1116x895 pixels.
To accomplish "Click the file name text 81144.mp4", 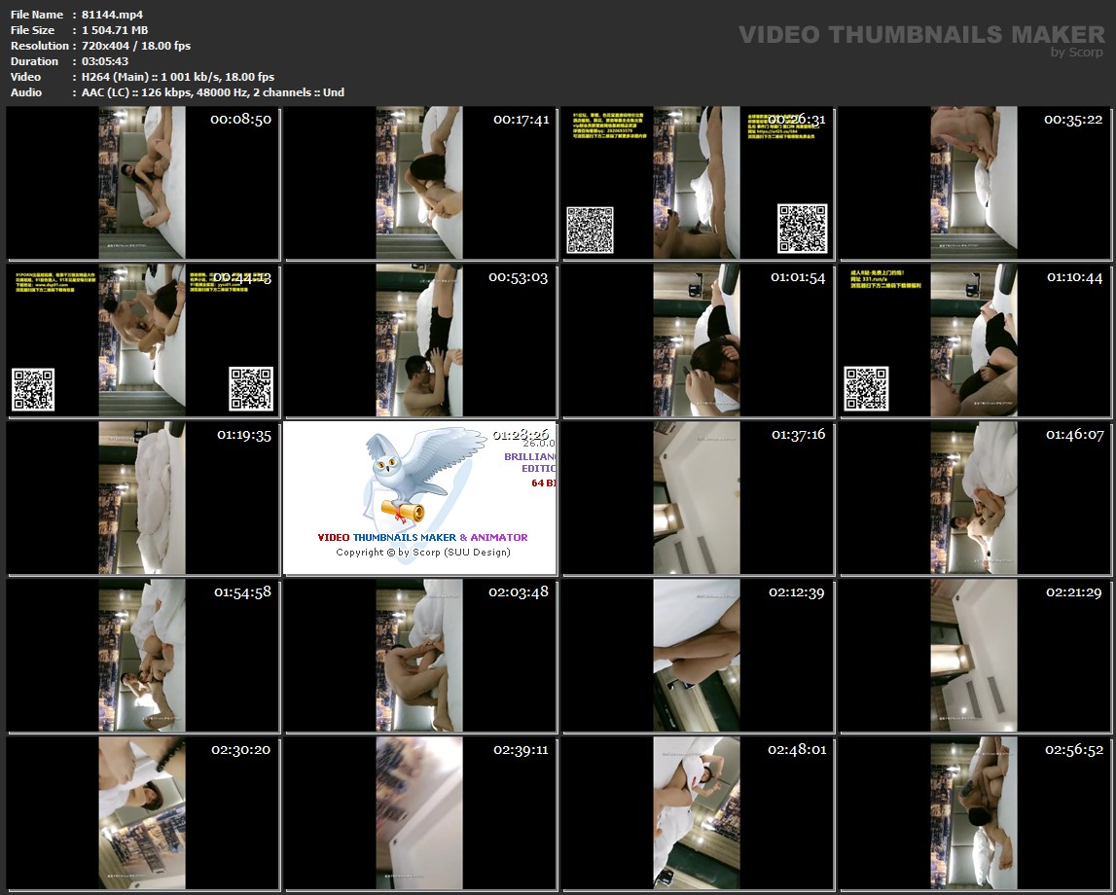I will pos(113,15).
